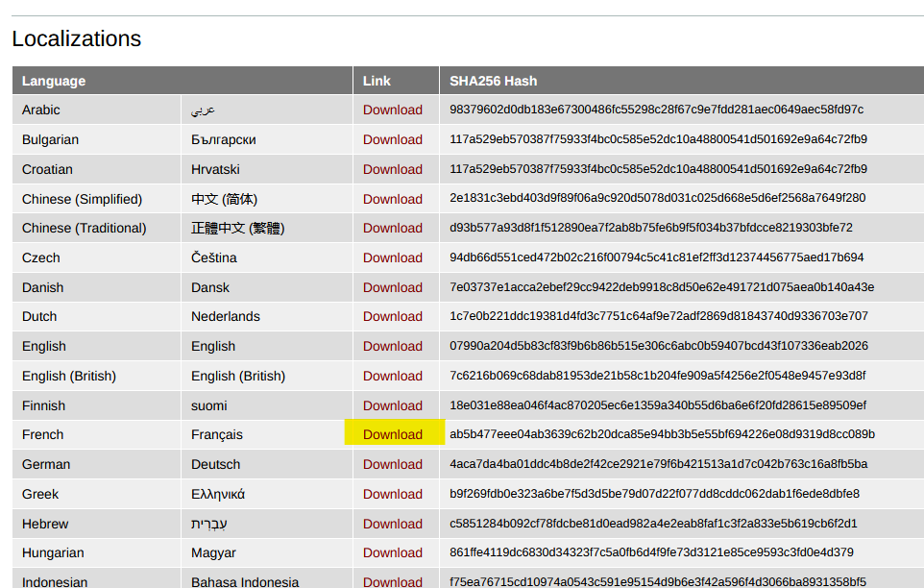The width and height of the screenshot is (924, 588).
Task: Download the Chinese (Traditional) localization
Action: click(x=392, y=228)
